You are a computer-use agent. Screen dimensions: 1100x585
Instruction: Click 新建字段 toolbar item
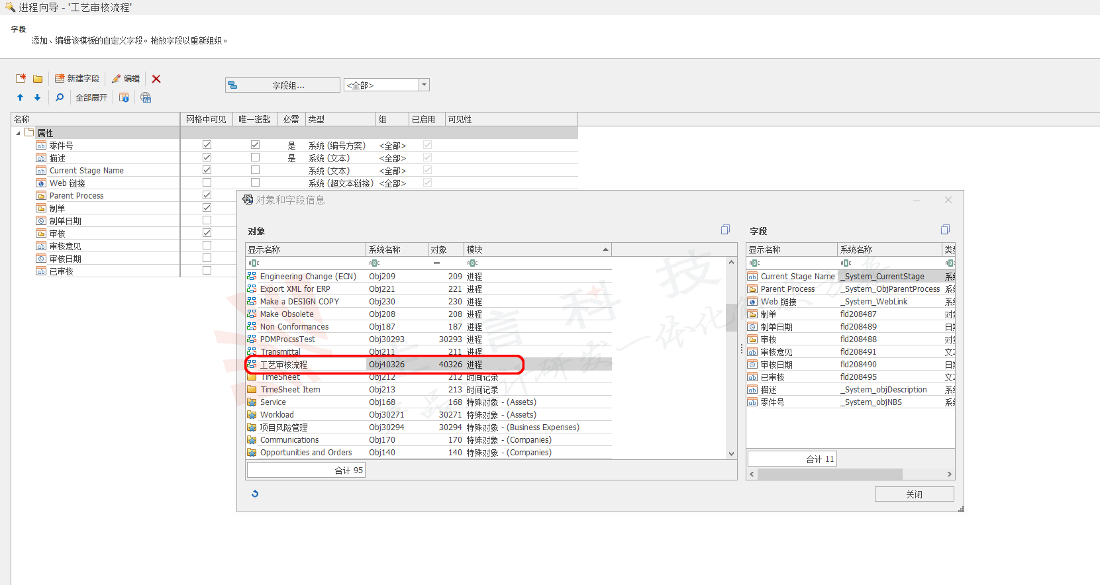click(x=77, y=79)
